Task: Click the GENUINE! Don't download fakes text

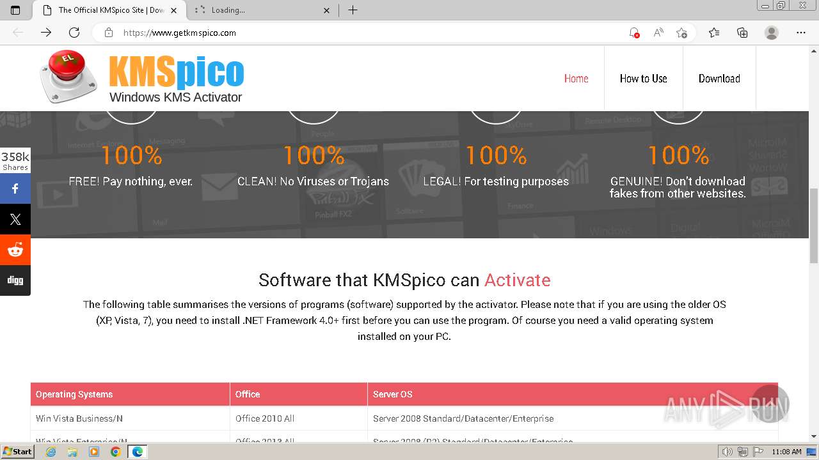Action: click(x=678, y=187)
